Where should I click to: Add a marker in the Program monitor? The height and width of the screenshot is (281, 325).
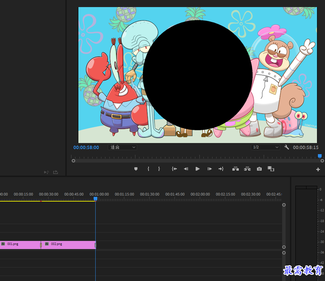tap(136, 169)
